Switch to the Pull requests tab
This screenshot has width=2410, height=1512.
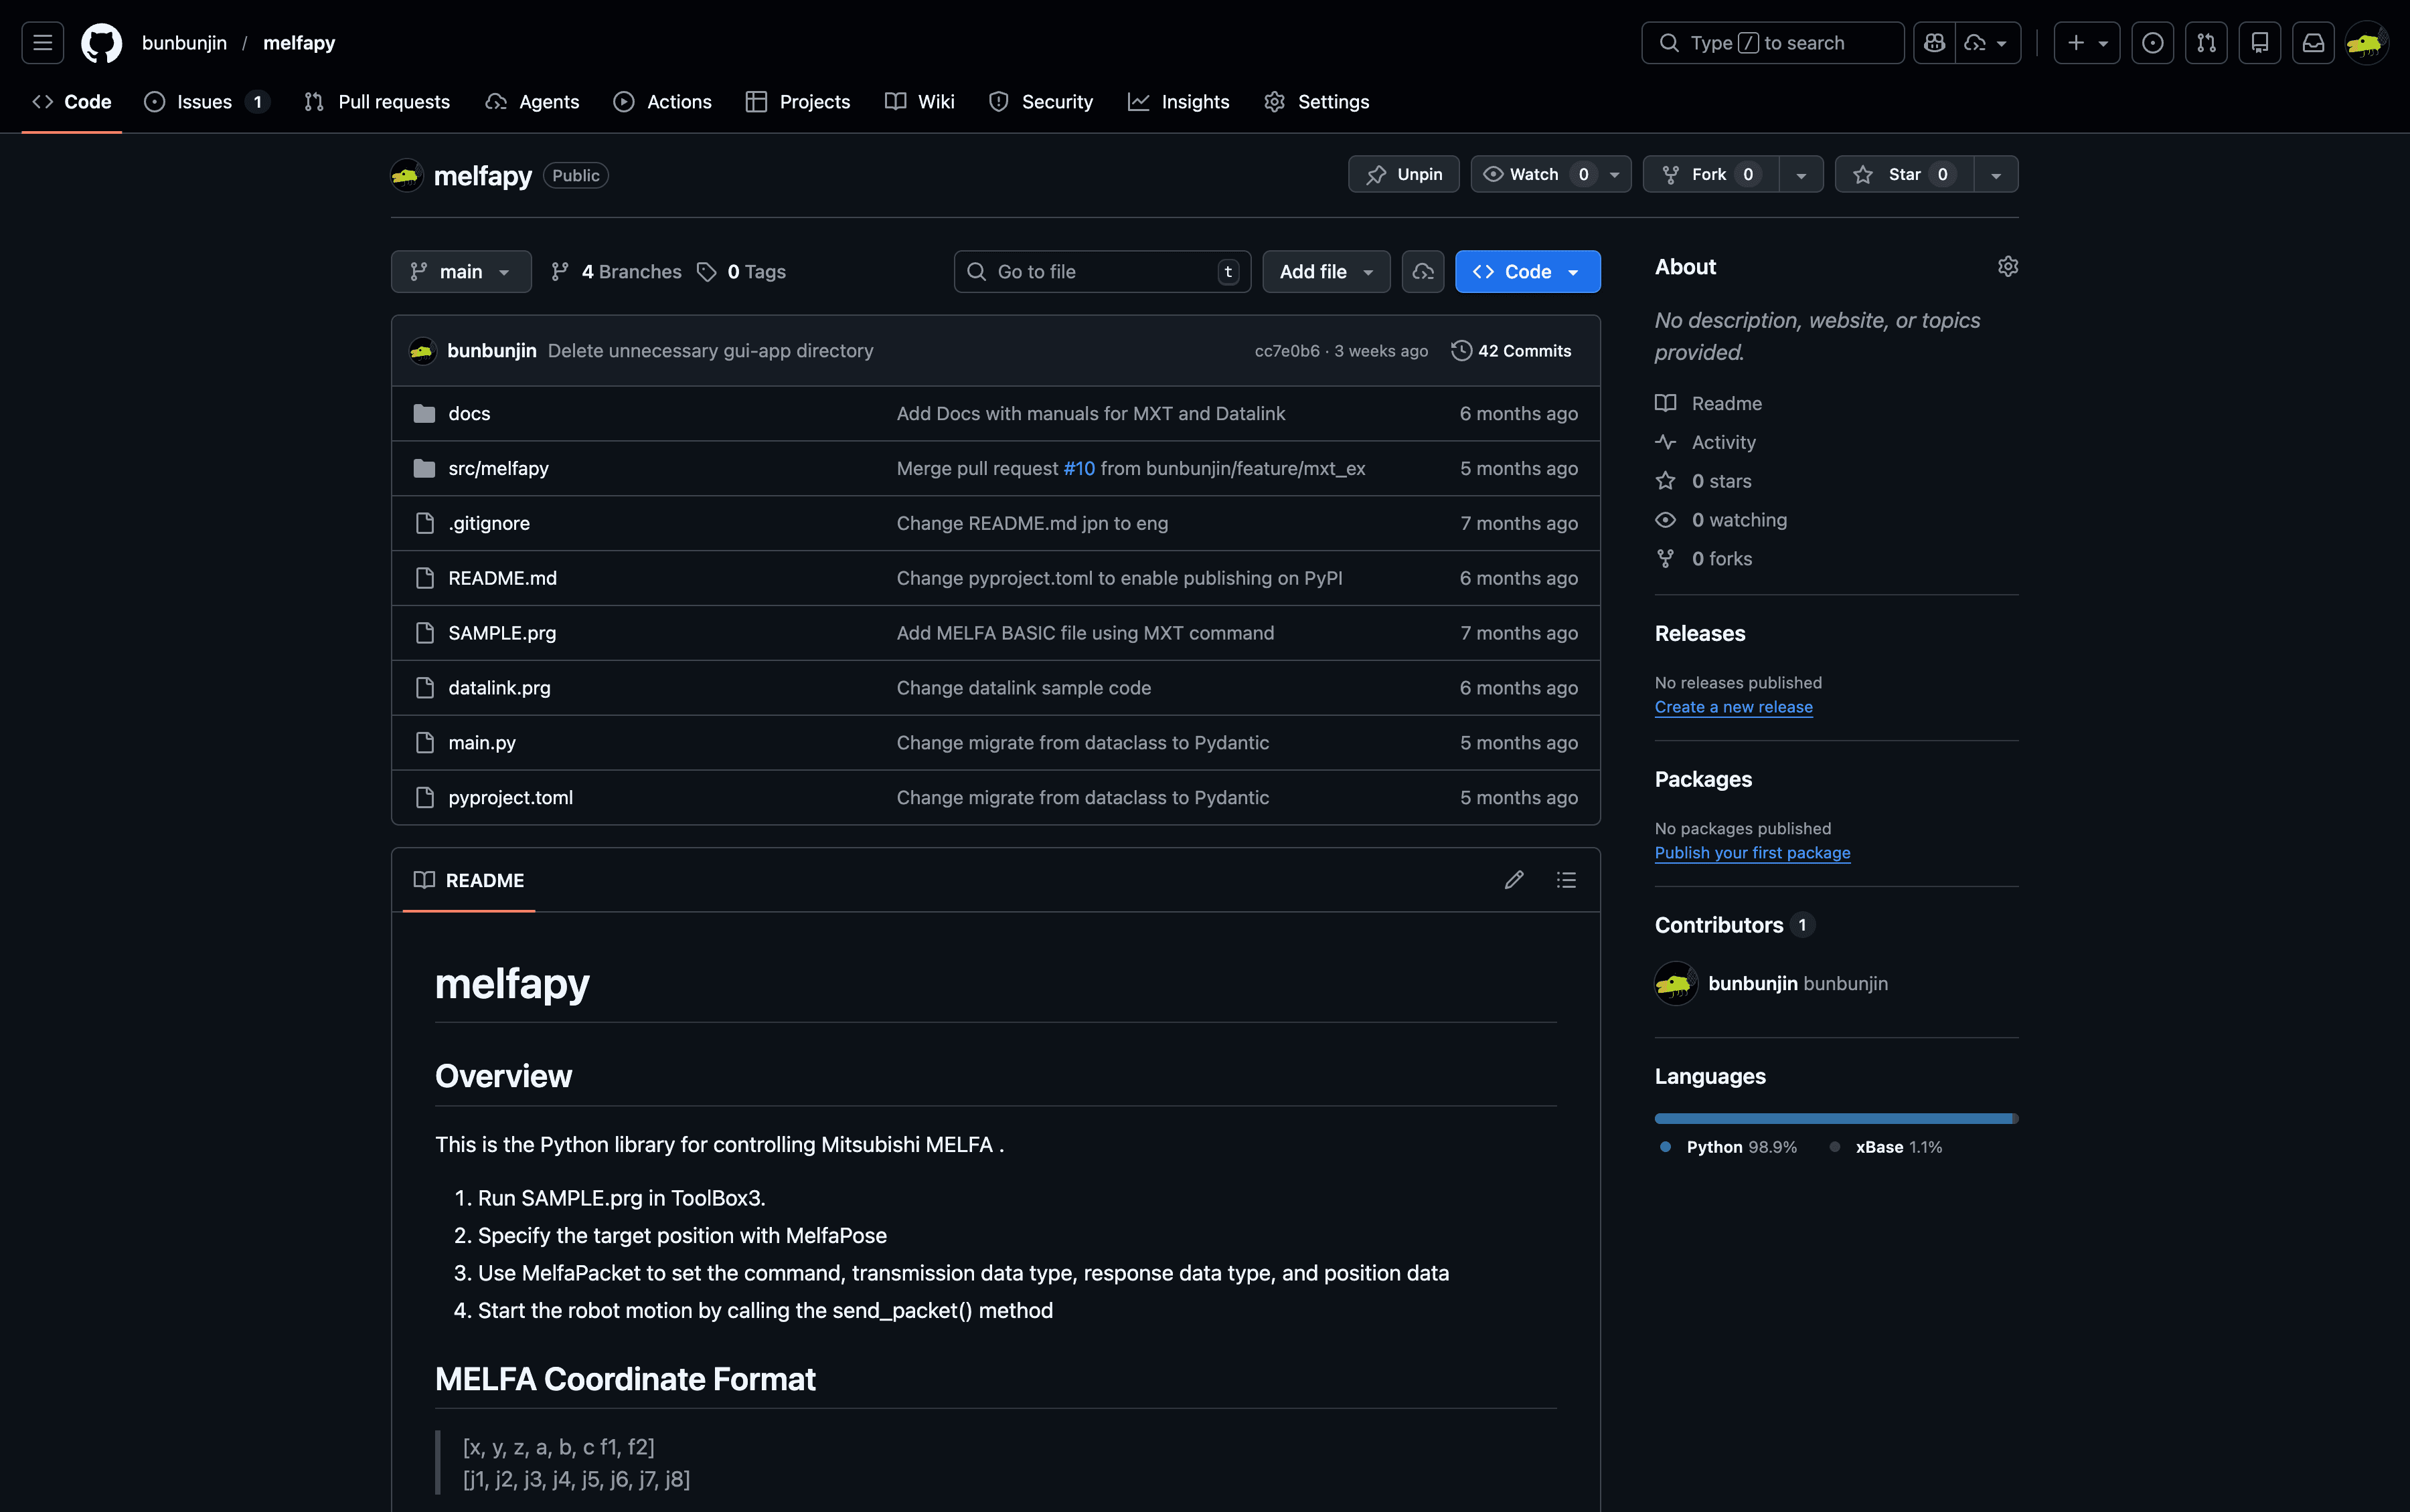point(377,102)
